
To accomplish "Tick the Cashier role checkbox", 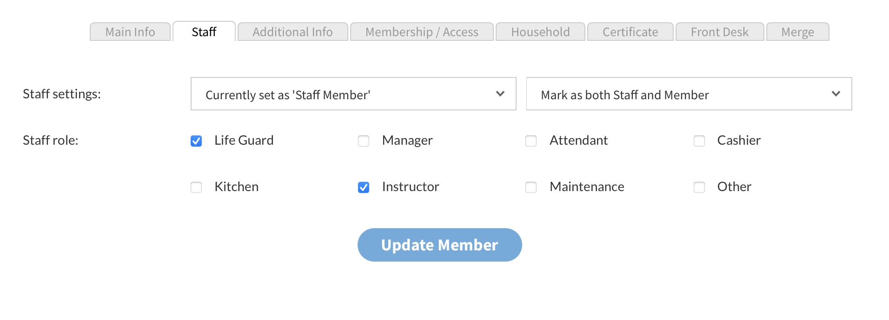I will click(x=699, y=141).
